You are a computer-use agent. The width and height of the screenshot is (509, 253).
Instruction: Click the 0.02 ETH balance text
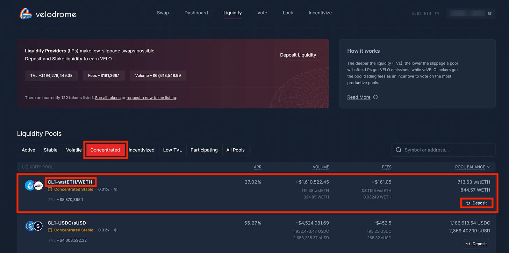(x=422, y=14)
